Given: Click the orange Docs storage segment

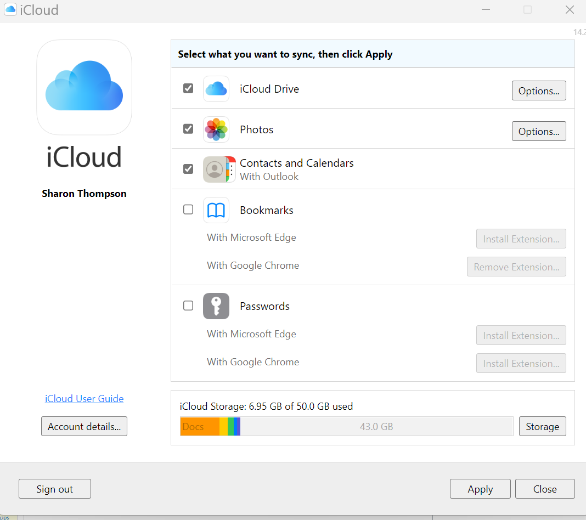Looking at the screenshot, I should tap(200, 426).
